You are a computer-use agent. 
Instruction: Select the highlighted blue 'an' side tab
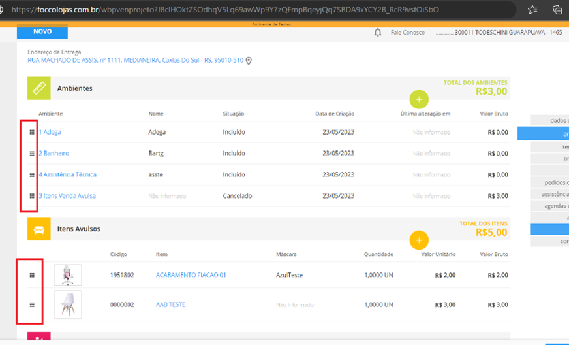544,133
